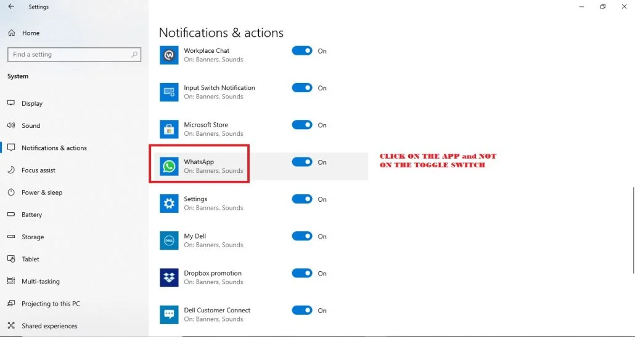Click the back arrow in Settings title bar
635x337 pixels.
pos(11,7)
